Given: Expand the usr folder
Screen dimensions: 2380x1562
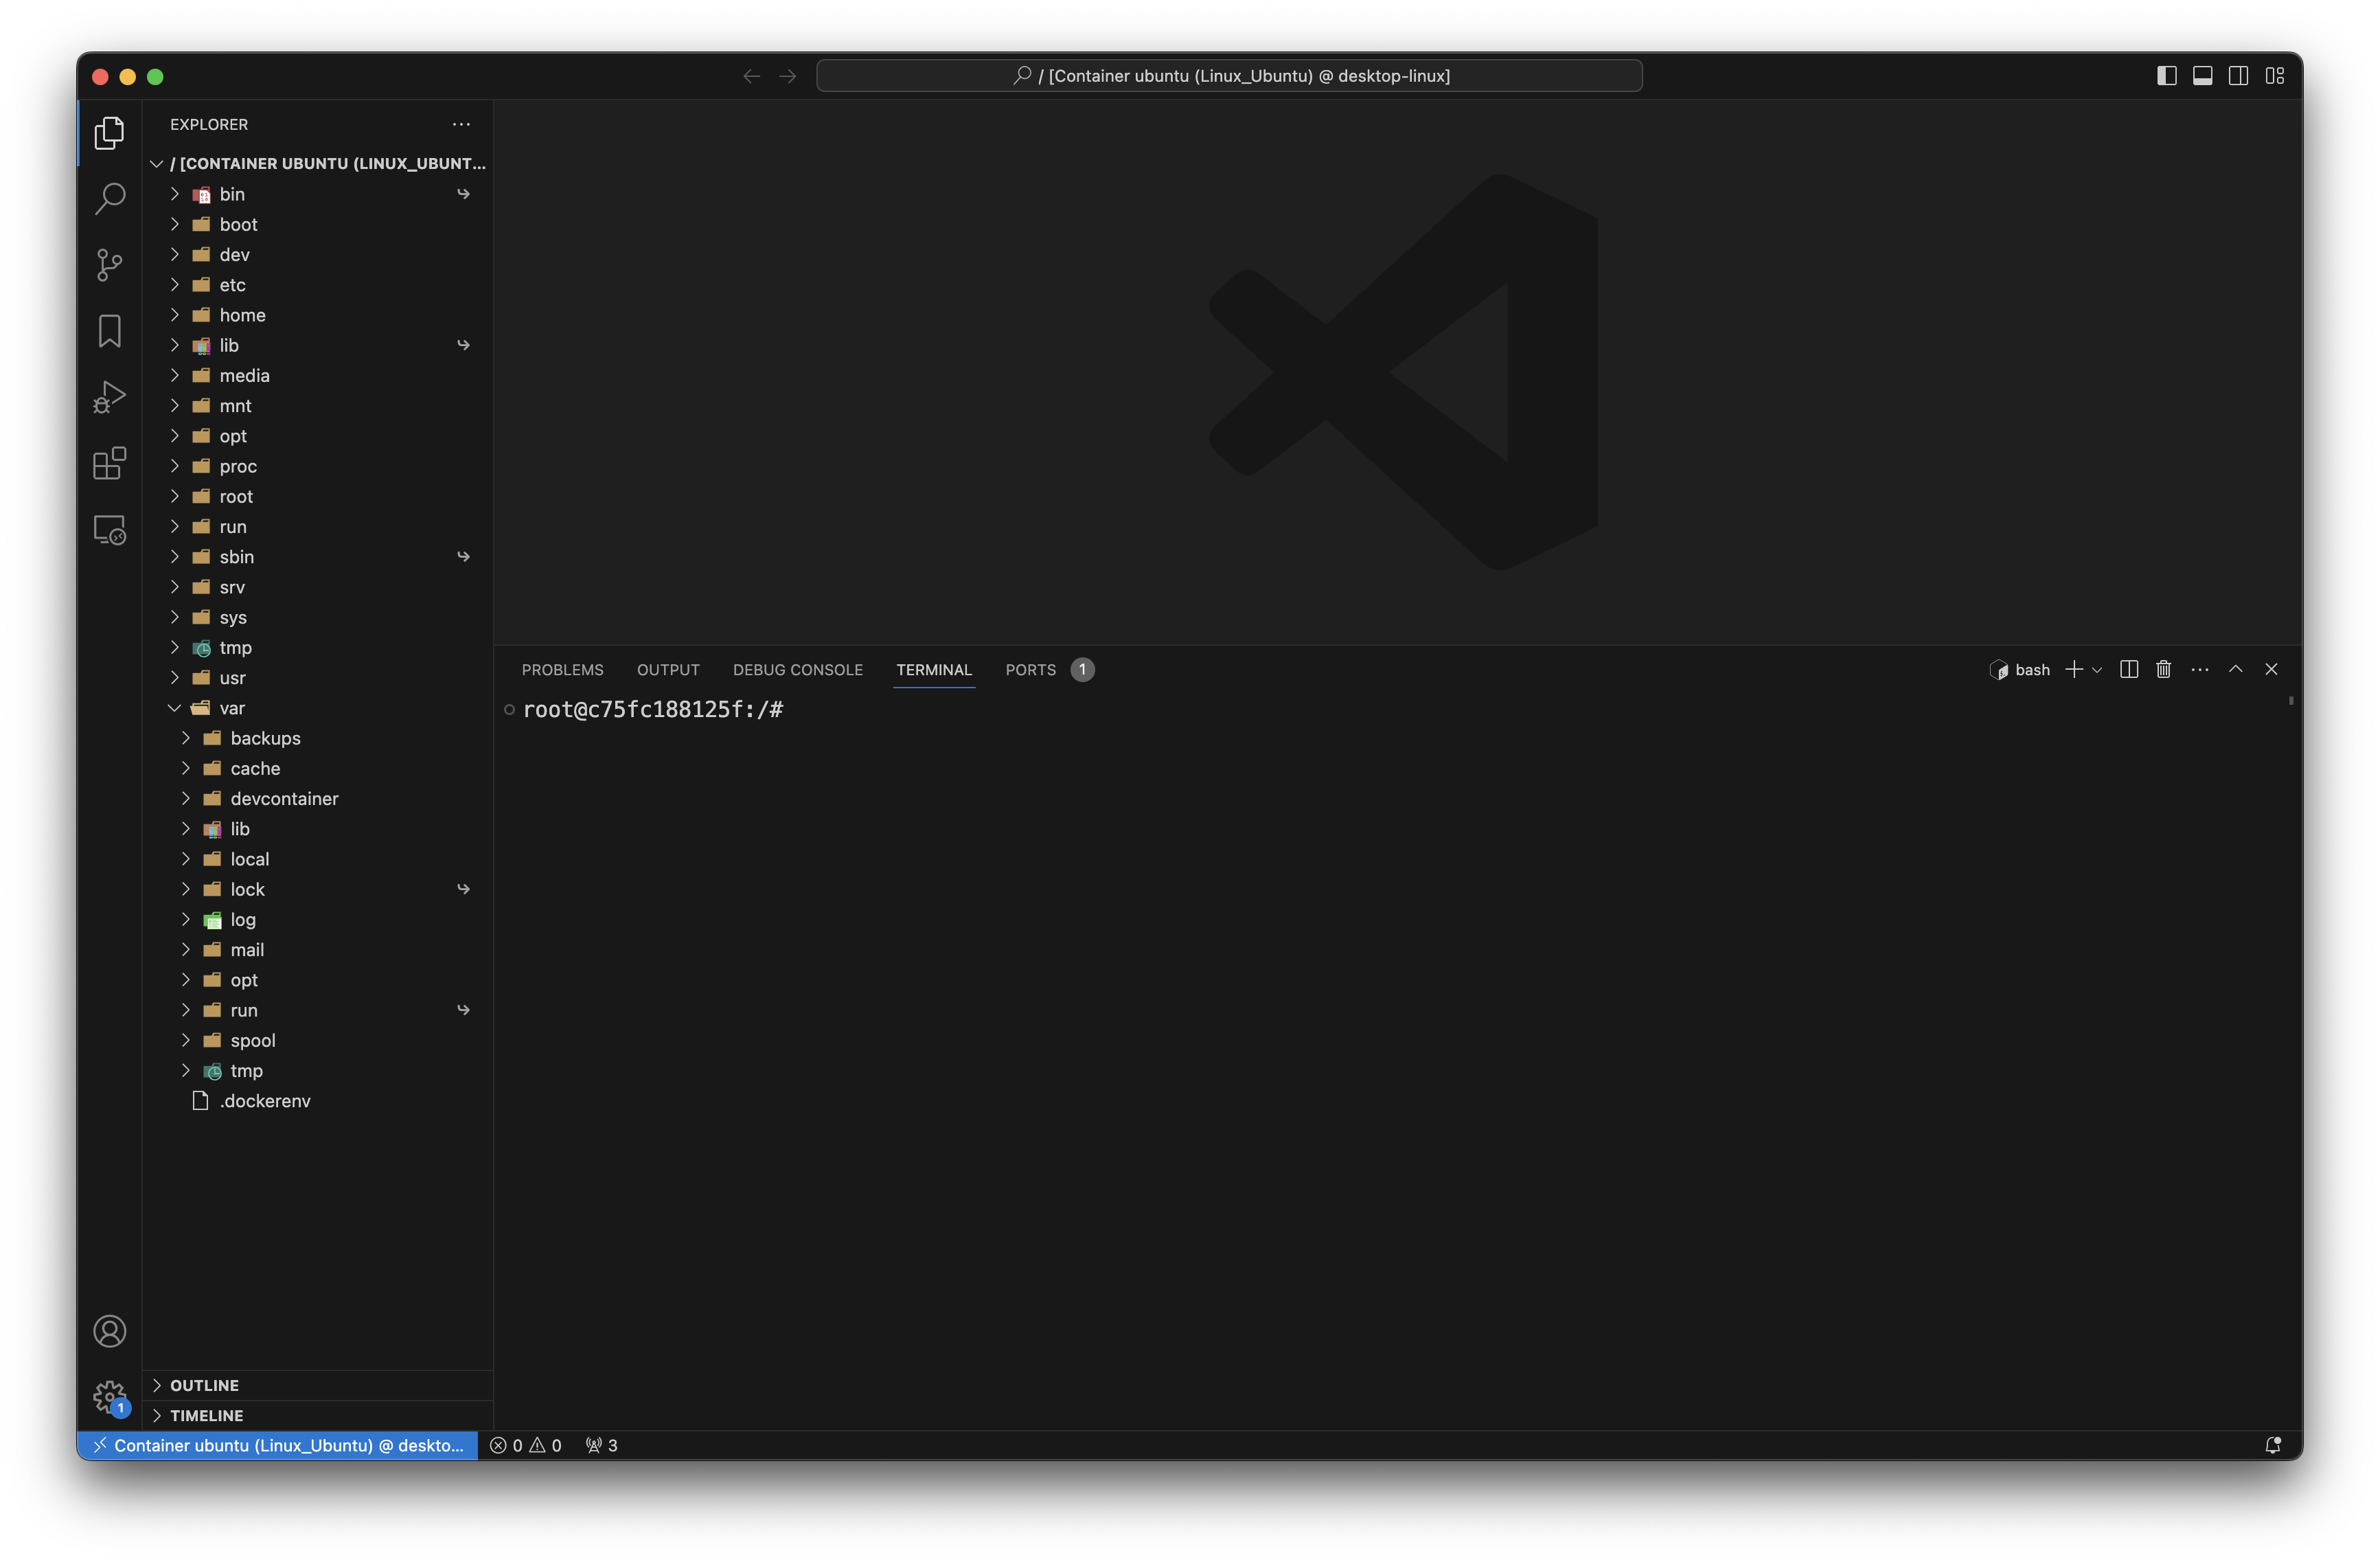Looking at the screenshot, I should (x=318, y=677).
